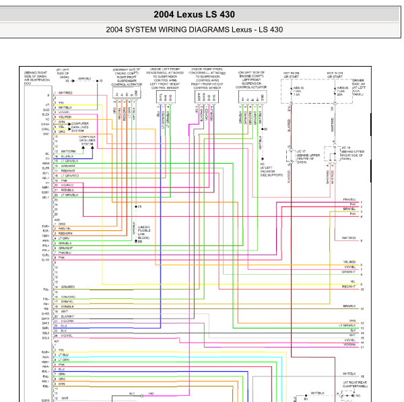Click the 'WHT/GRN' wire label at pin 13
Image resolution: width=404 pixels, height=402 pixels.
point(68,152)
